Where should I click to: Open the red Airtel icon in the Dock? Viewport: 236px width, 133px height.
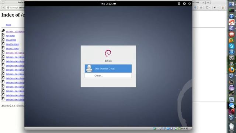[x=232, y=22]
